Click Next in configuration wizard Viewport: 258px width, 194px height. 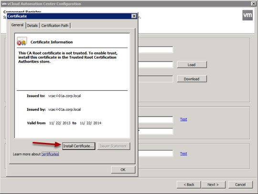[213, 184]
